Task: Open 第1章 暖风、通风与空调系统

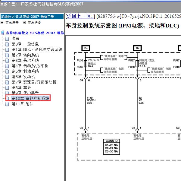Action: coord(37,49)
